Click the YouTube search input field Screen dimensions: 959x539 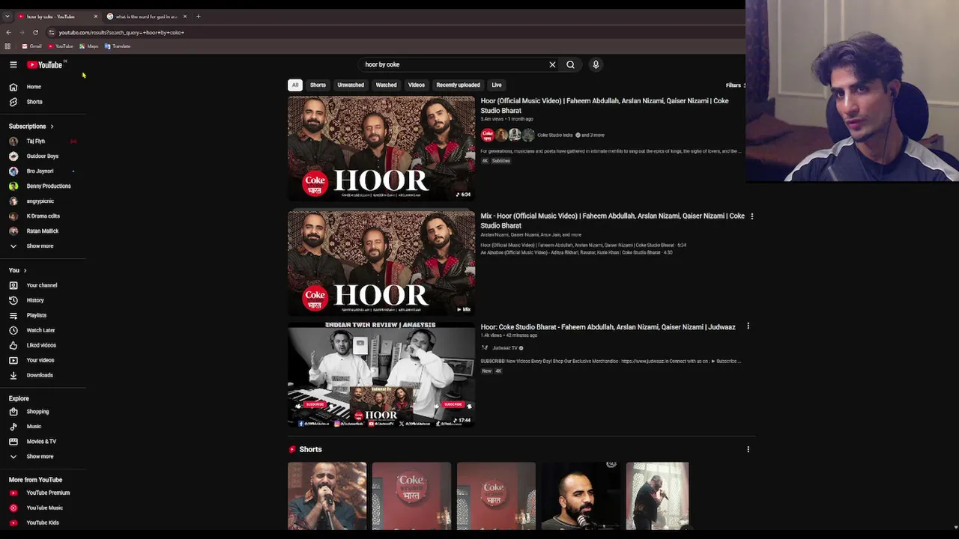(454, 64)
